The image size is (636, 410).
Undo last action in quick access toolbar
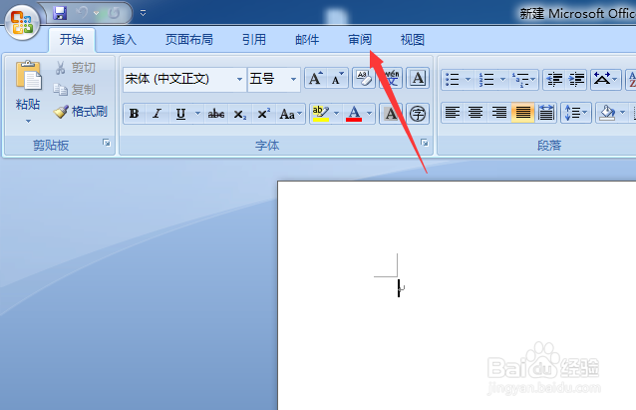pyautogui.click(x=83, y=13)
